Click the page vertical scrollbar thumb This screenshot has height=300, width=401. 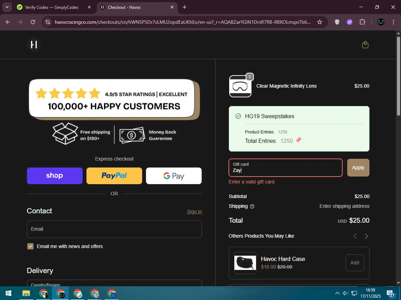coord(398,76)
